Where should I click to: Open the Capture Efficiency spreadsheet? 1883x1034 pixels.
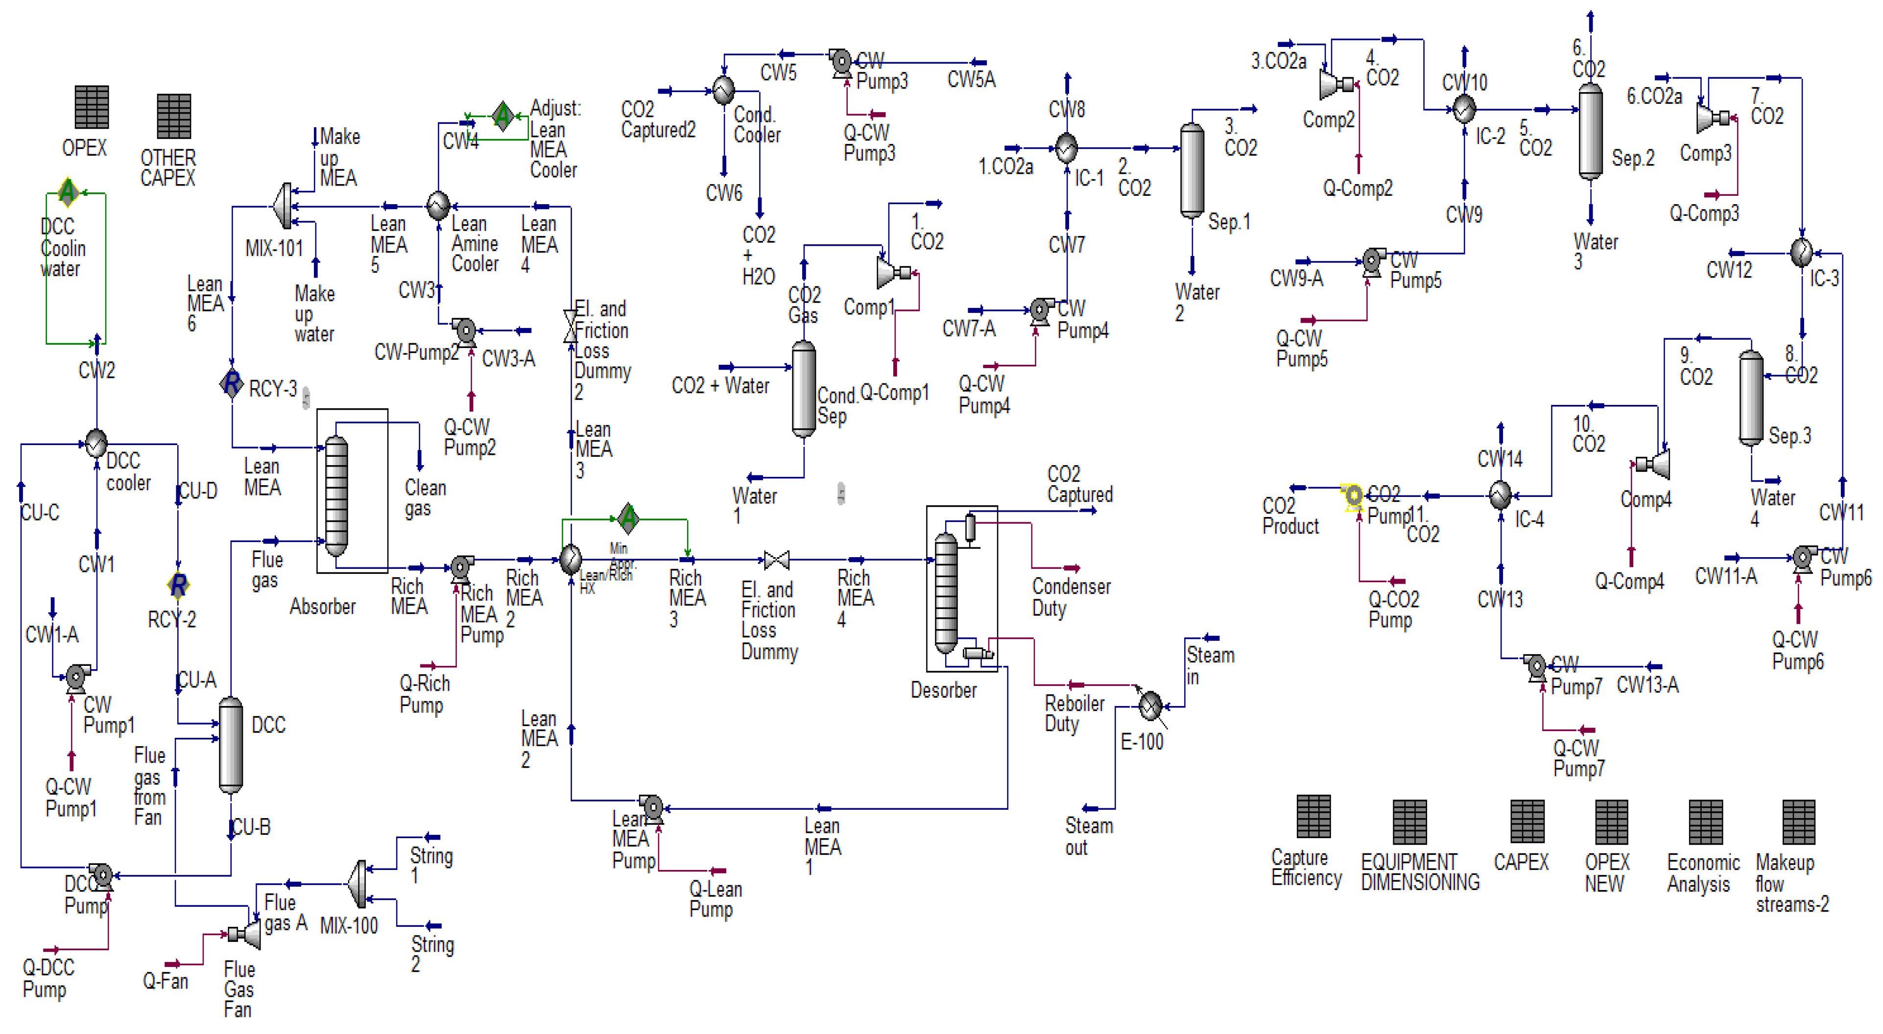point(1313,816)
